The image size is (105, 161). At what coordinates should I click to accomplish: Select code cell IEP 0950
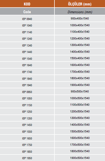[x=27, y=91]
